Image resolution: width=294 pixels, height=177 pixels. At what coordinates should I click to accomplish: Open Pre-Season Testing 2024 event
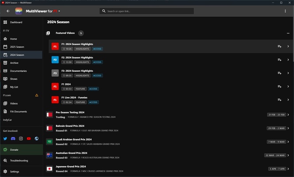tap(169, 115)
